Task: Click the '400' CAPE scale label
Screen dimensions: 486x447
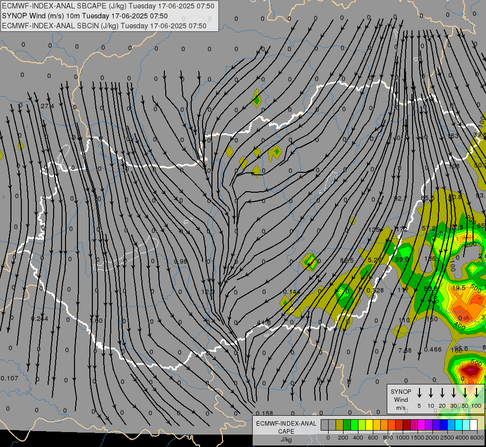Action: pos(358,438)
